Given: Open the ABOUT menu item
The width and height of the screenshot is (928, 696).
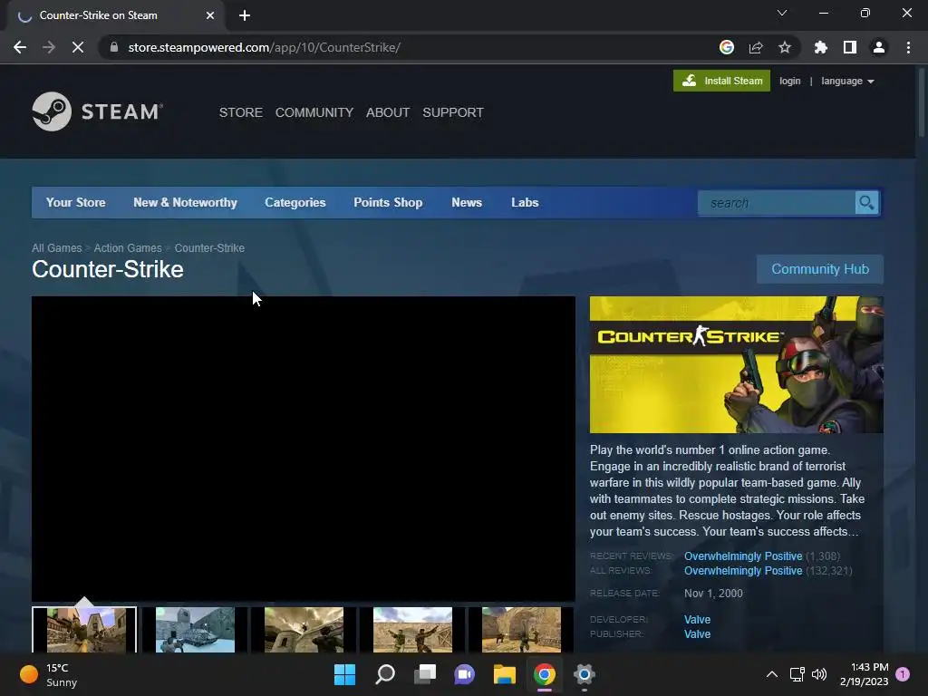Looking at the screenshot, I should point(388,112).
